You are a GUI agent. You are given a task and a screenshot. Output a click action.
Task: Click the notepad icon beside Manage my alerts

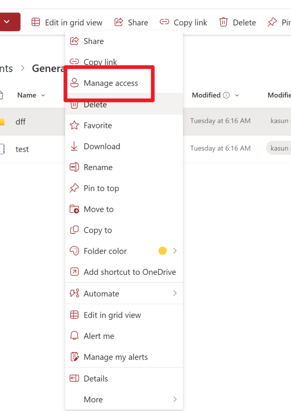click(75, 357)
